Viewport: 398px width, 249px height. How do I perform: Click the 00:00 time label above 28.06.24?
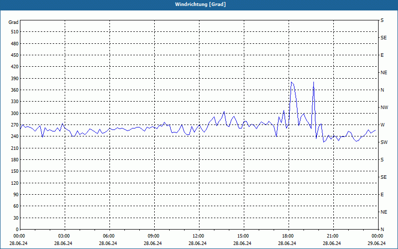click(x=19, y=236)
